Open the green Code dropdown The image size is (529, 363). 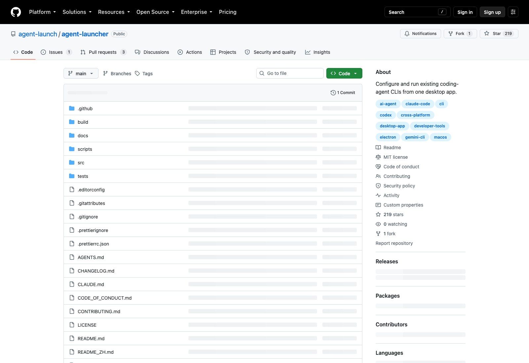click(x=344, y=73)
